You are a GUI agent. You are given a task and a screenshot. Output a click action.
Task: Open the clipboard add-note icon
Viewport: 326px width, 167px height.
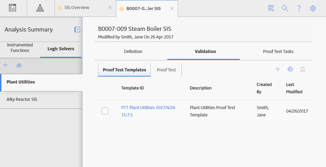coord(271,8)
